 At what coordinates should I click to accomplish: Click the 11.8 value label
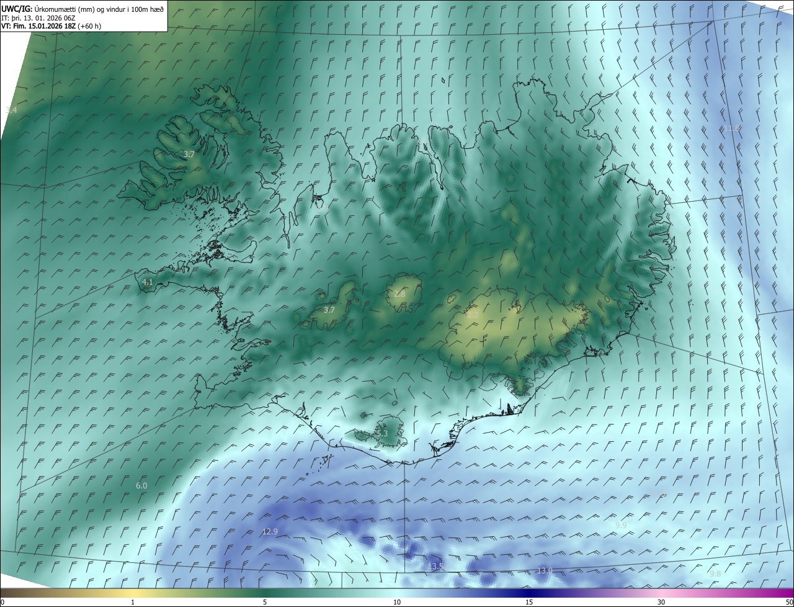pyautogui.click(x=732, y=128)
